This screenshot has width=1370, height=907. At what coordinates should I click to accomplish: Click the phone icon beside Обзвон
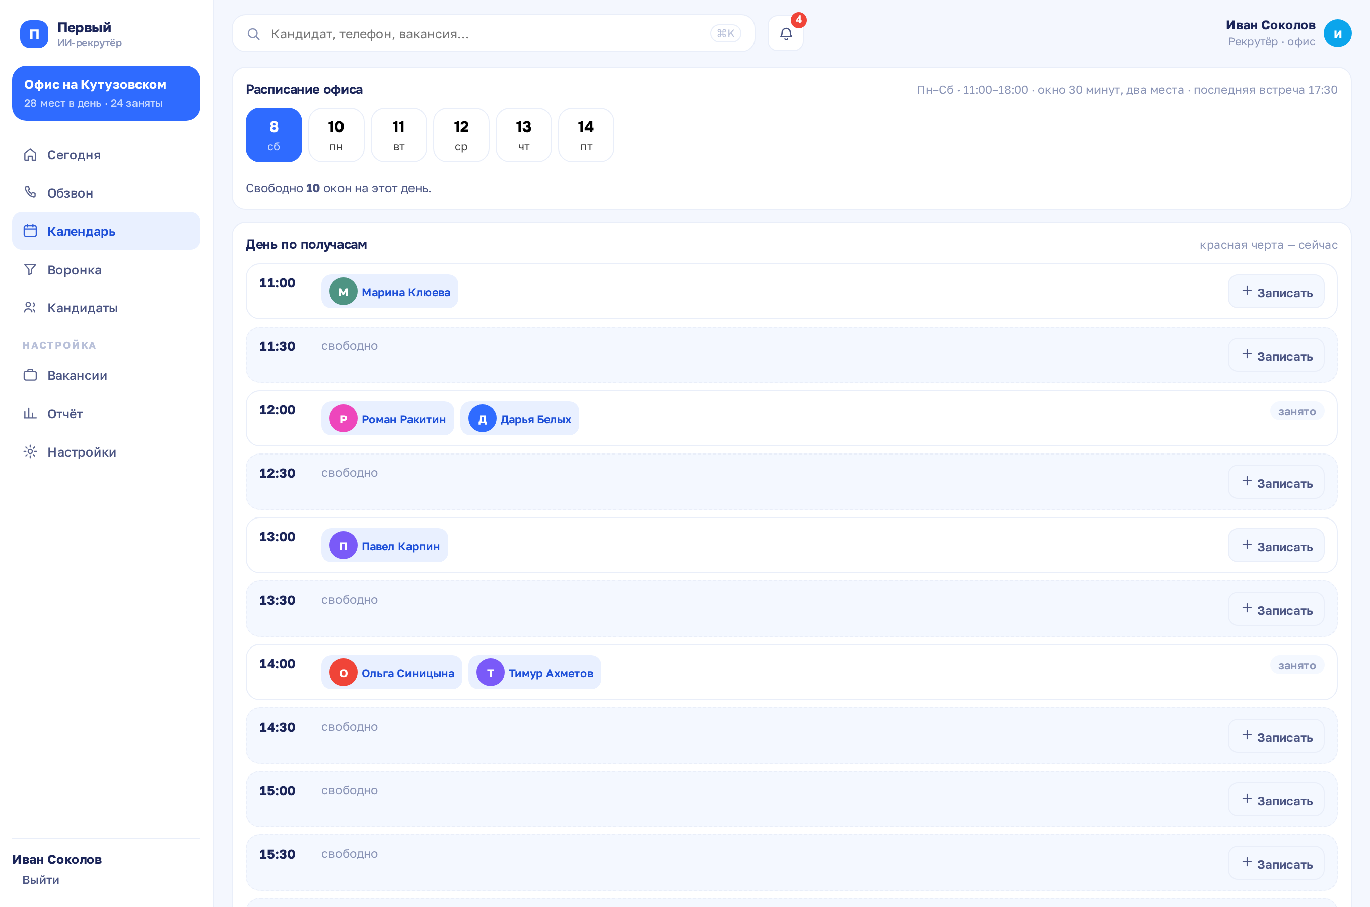point(30,192)
